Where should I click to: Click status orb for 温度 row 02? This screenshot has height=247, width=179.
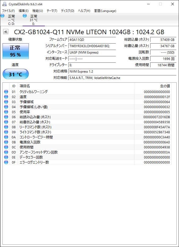coord(6,96)
